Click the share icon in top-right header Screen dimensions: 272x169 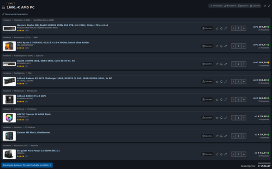click(x=265, y=6)
